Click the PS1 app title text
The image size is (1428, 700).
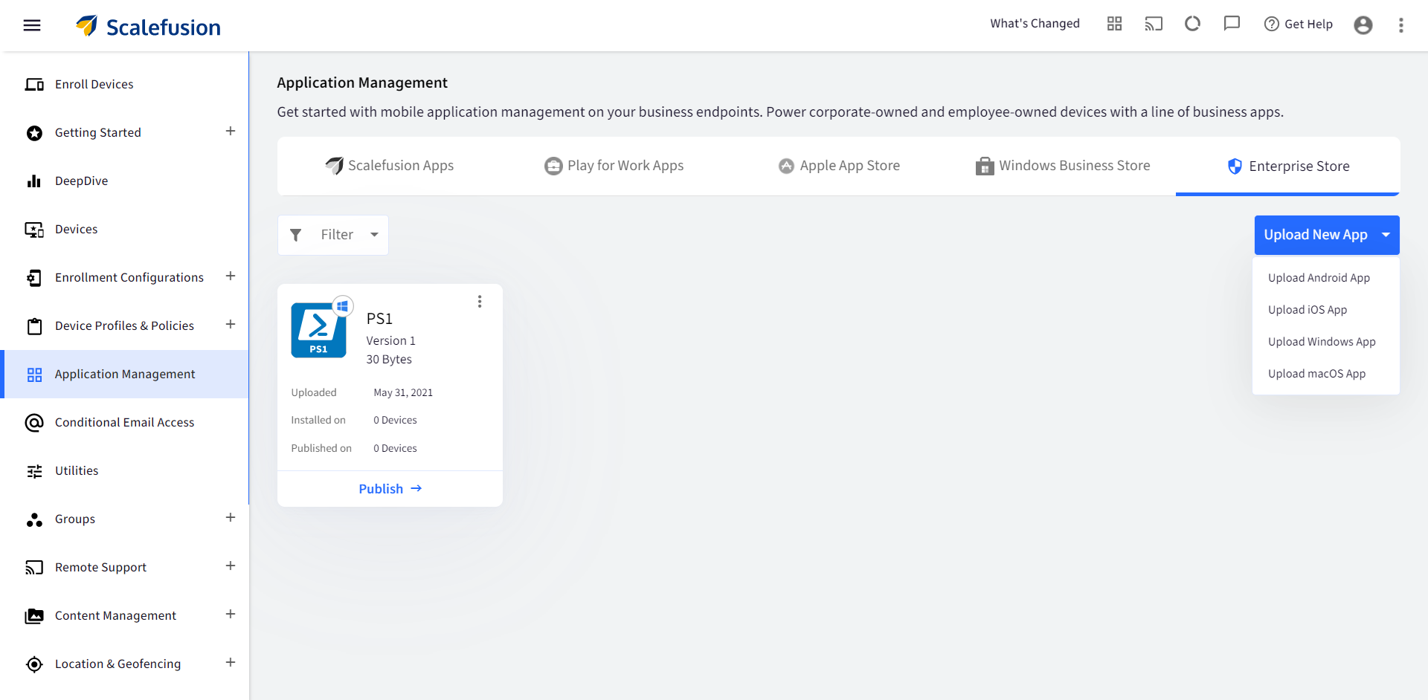pos(379,319)
